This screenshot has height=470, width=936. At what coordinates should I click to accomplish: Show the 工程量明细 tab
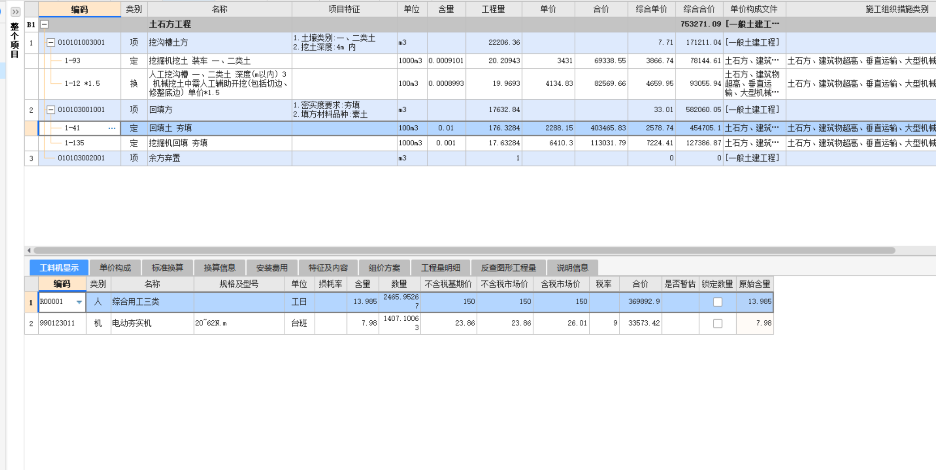440,268
